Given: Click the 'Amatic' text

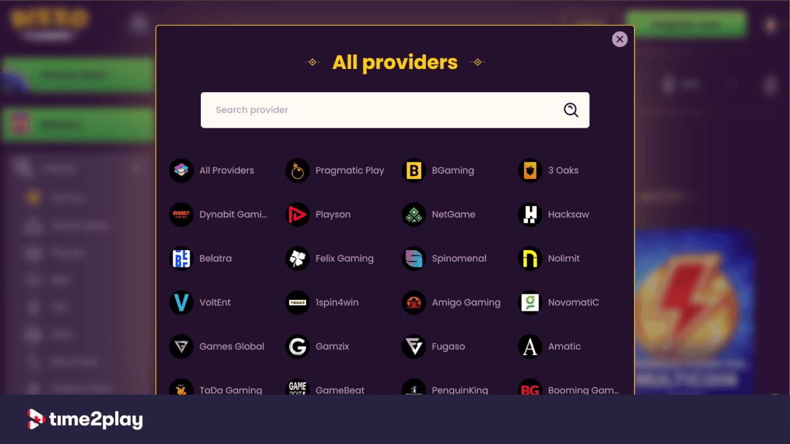Looking at the screenshot, I should tap(565, 347).
